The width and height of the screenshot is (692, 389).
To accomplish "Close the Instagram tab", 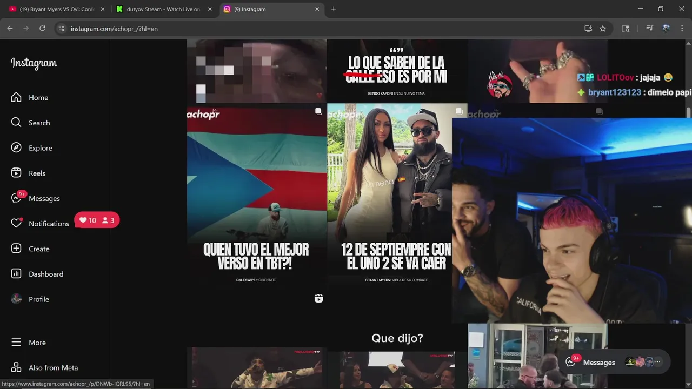I will [317, 9].
